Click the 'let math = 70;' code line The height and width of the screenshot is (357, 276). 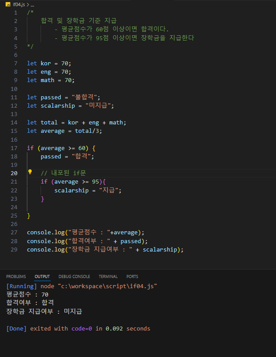51,80
